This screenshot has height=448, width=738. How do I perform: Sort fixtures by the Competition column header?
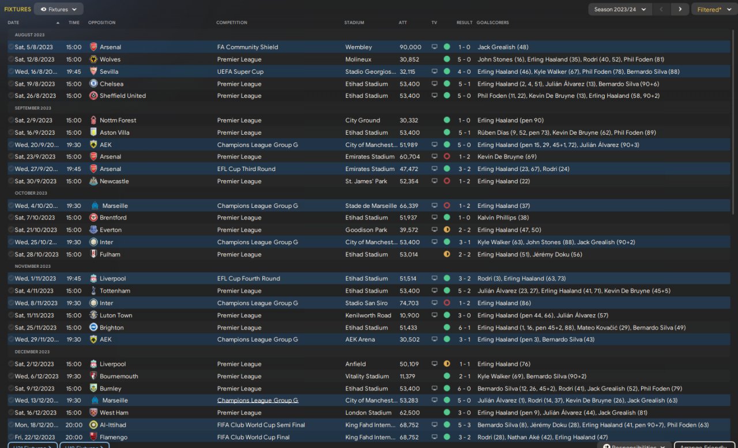point(232,22)
